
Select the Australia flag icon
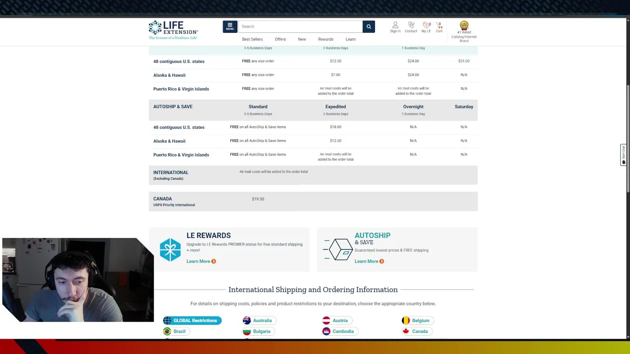247,321
